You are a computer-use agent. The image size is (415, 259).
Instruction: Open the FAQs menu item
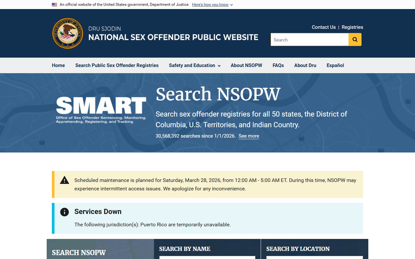278,65
